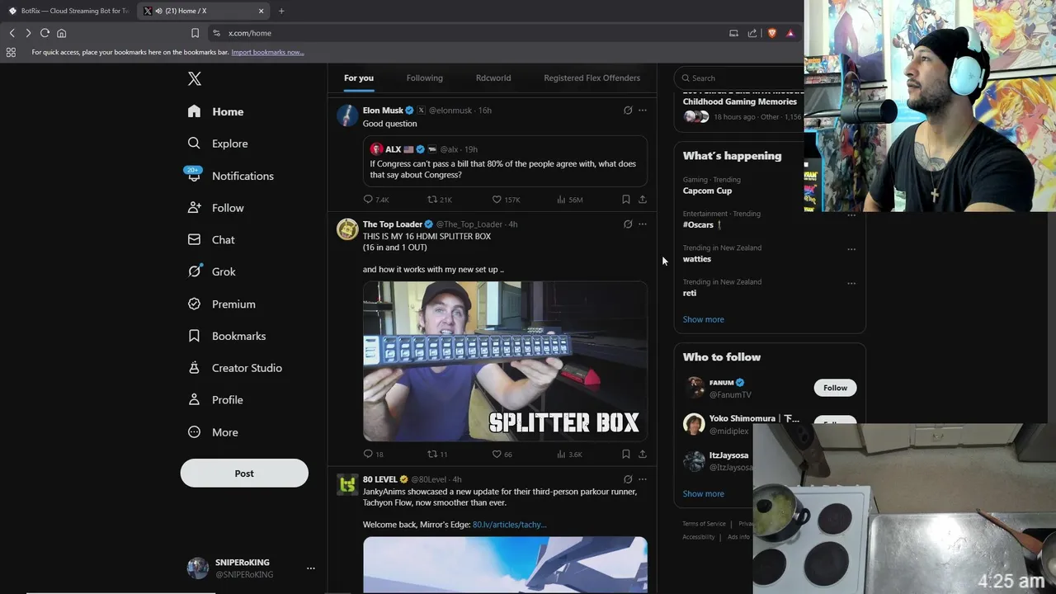This screenshot has height=594, width=1056.
Task: Open Grok explain on Elon Musk's post
Action: tap(628, 111)
